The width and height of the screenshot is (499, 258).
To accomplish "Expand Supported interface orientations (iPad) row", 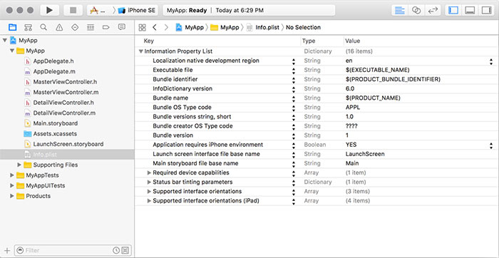I will coord(149,201).
